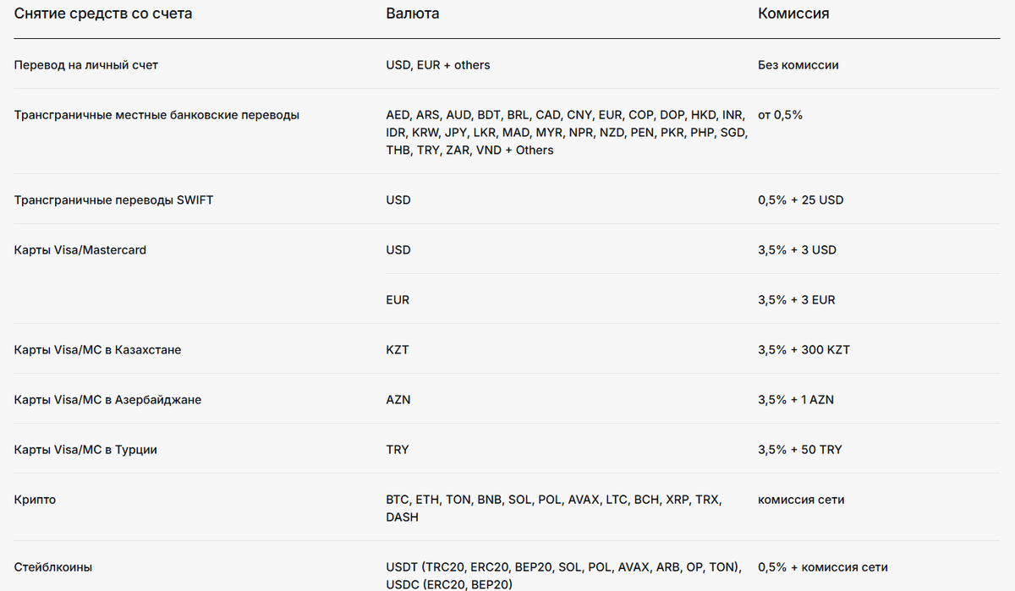
Task: Click the 'KZT' currency cell
Action: pos(398,350)
